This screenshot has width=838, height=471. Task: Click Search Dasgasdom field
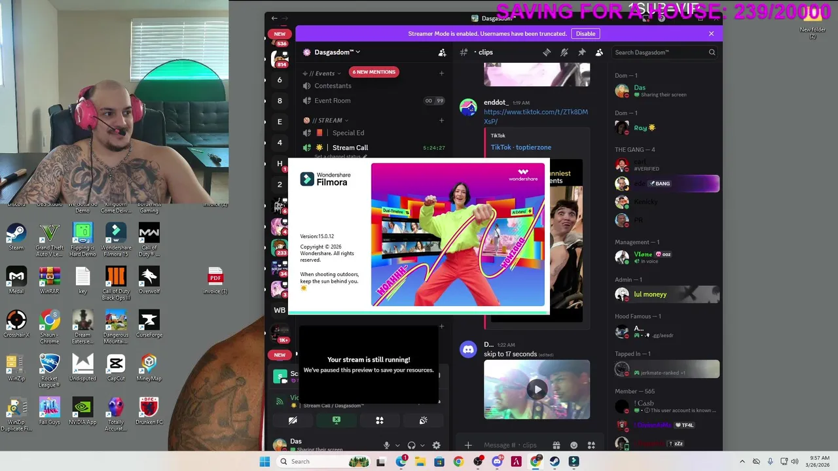(665, 52)
